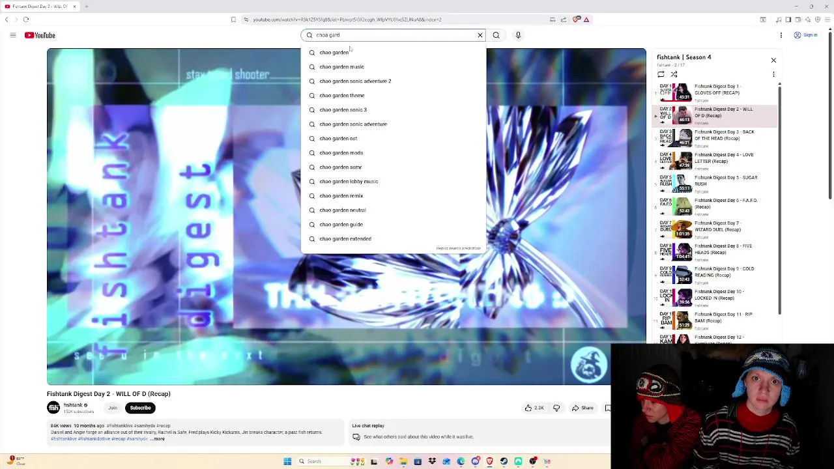Go back in the browser
Screen dimensions: 834x469
click(7, 20)
